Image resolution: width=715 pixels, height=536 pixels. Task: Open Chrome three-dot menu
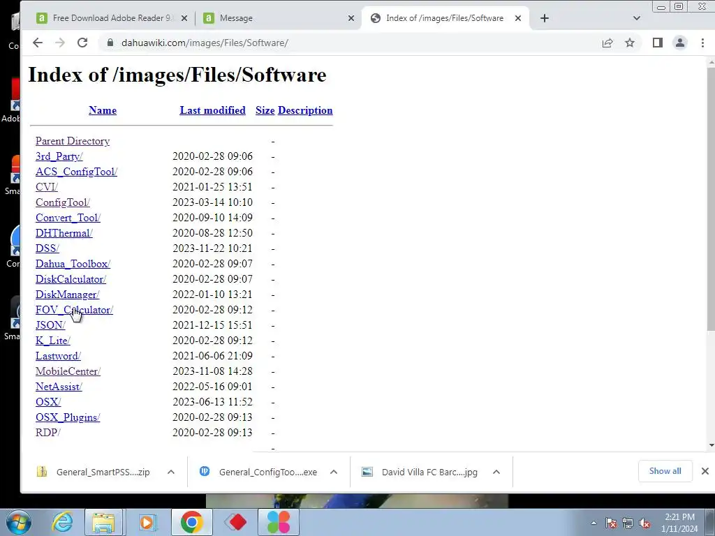[x=702, y=43]
